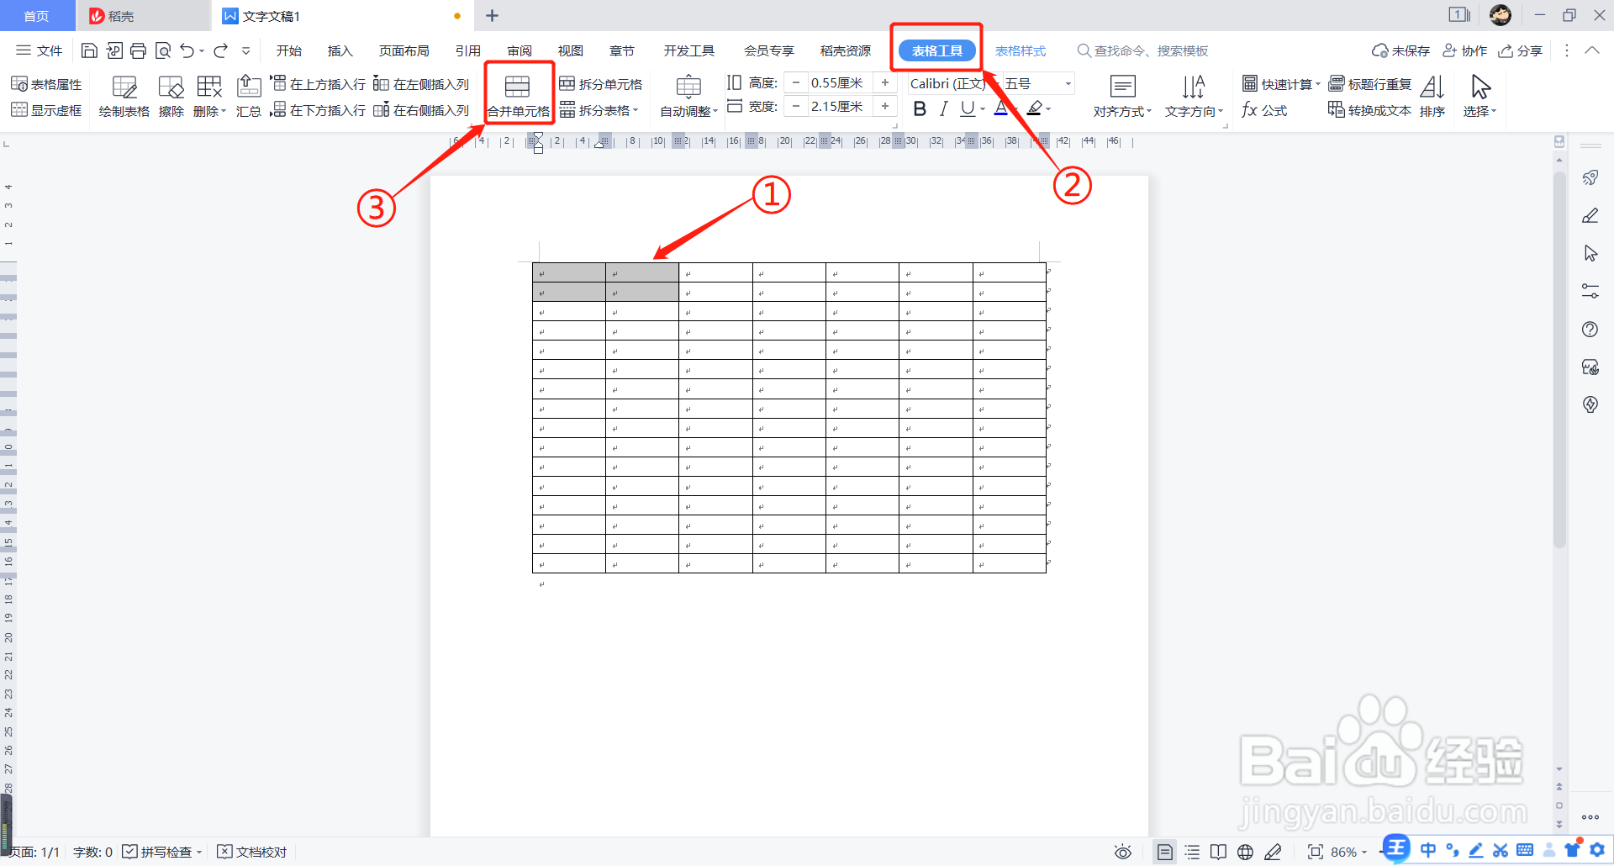The width and height of the screenshot is (1614, 866).
Task: Click the Unsaved (未保存) cloud button
Action: pos(1400,50)
